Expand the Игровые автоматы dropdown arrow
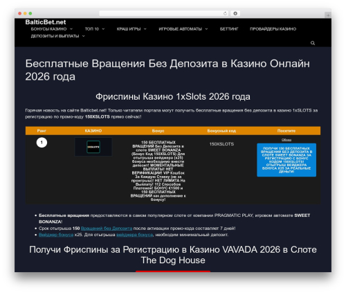The height and width of the screenshot is (293, 346). pyautogui.click(x=206, y=29)
